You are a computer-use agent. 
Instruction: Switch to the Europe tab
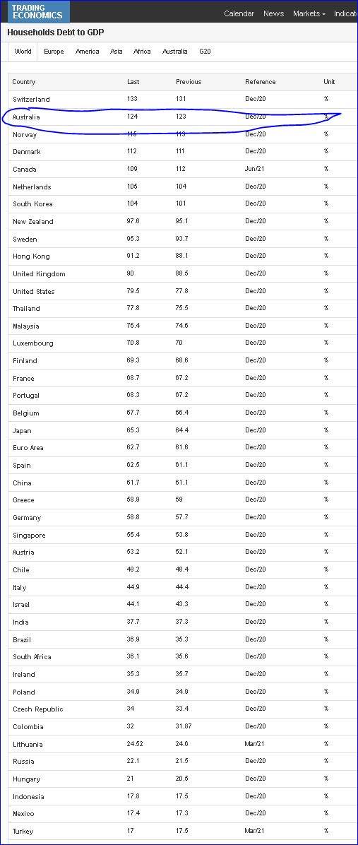(x=54, y=52)
